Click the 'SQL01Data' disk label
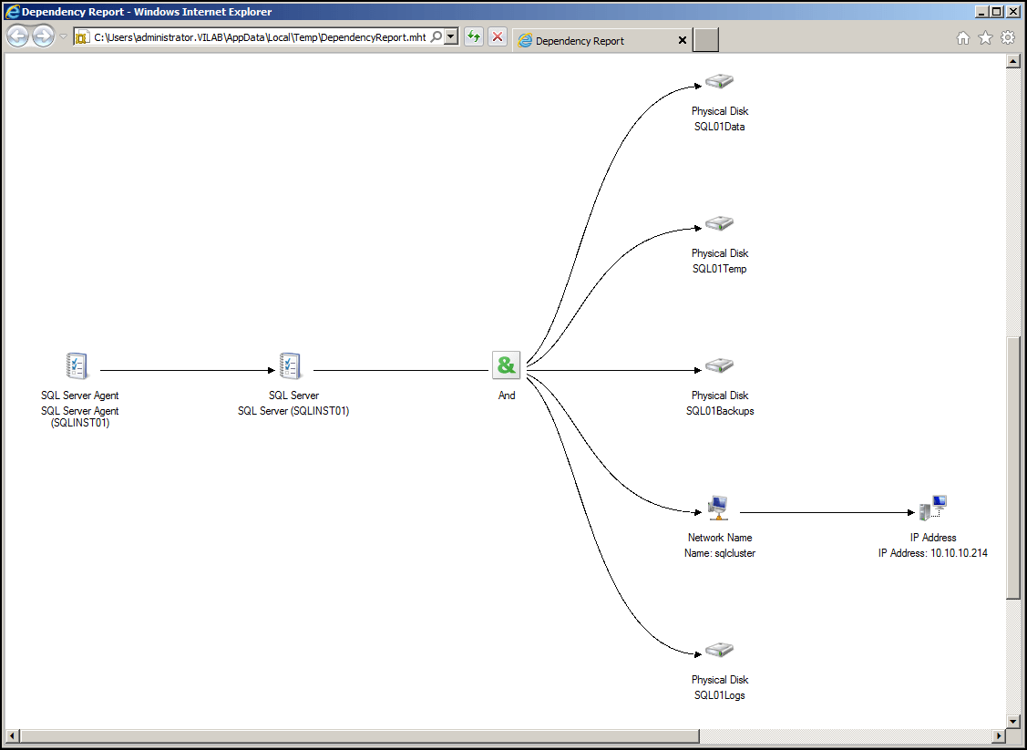1027x750 pixels. click(x=719, y=127)
